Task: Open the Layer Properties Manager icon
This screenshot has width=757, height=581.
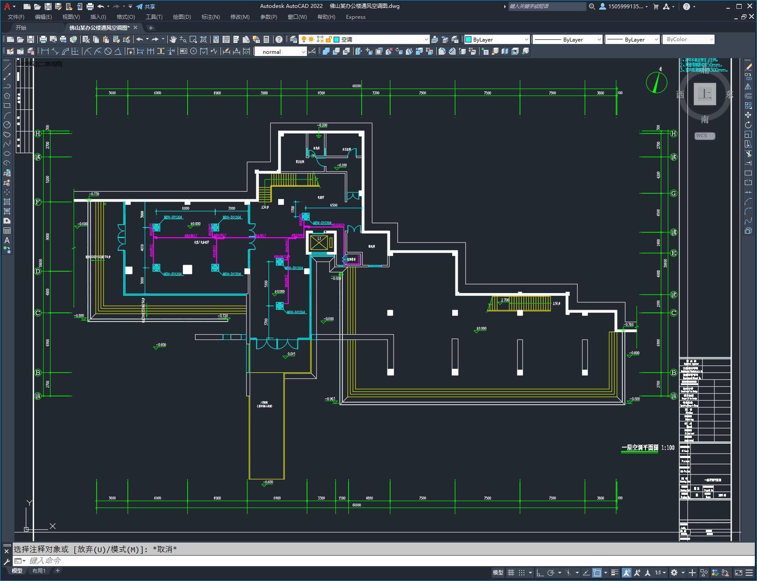Action: tap(293, 39)
